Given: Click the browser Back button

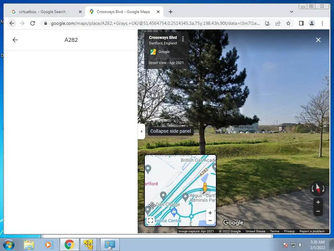Looking at the screenshot, I should [12, 23].
